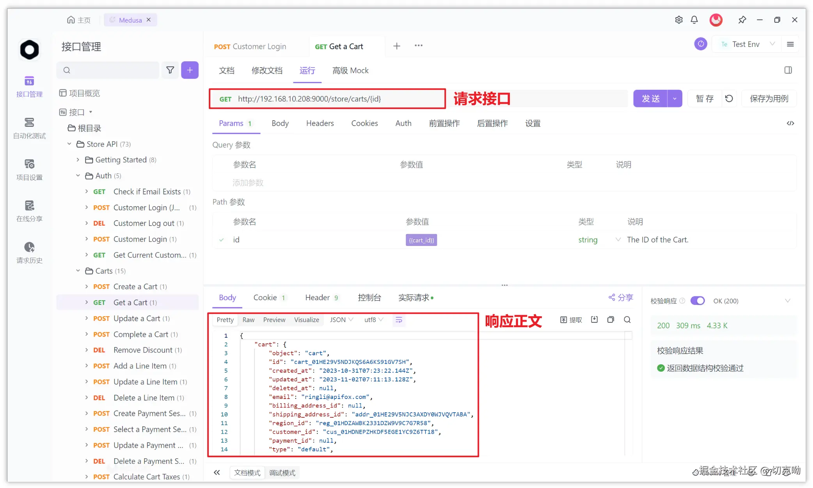Collapse the Carts folder
Screen dimensions: 813x488
pyautogui.click(x=78, y=271)
